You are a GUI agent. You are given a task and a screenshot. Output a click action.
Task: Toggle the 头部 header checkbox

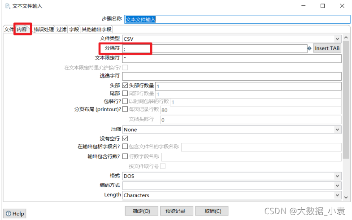point(125,85)
